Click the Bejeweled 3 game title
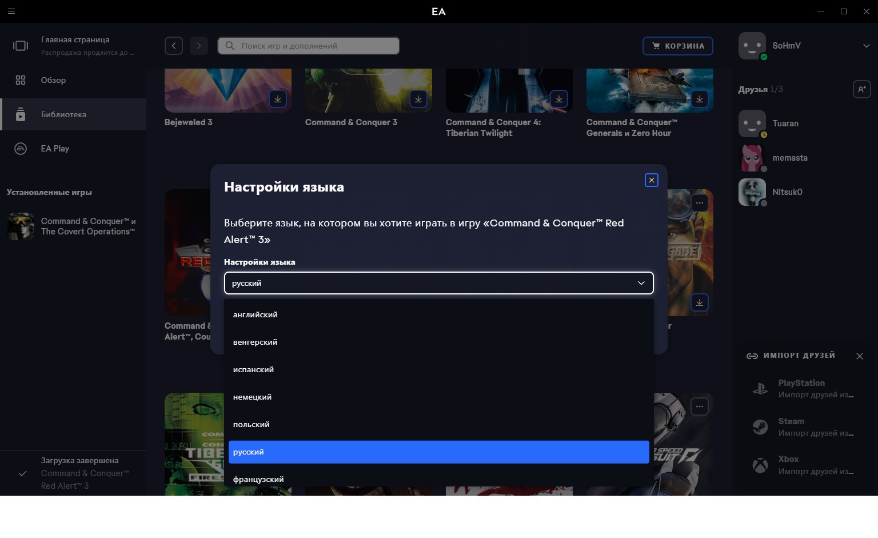 (x=188, y=122)
